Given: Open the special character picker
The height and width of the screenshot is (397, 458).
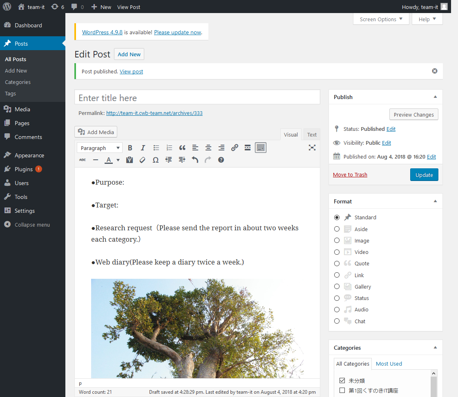Looking at the screenshot, I should [156, 160].
